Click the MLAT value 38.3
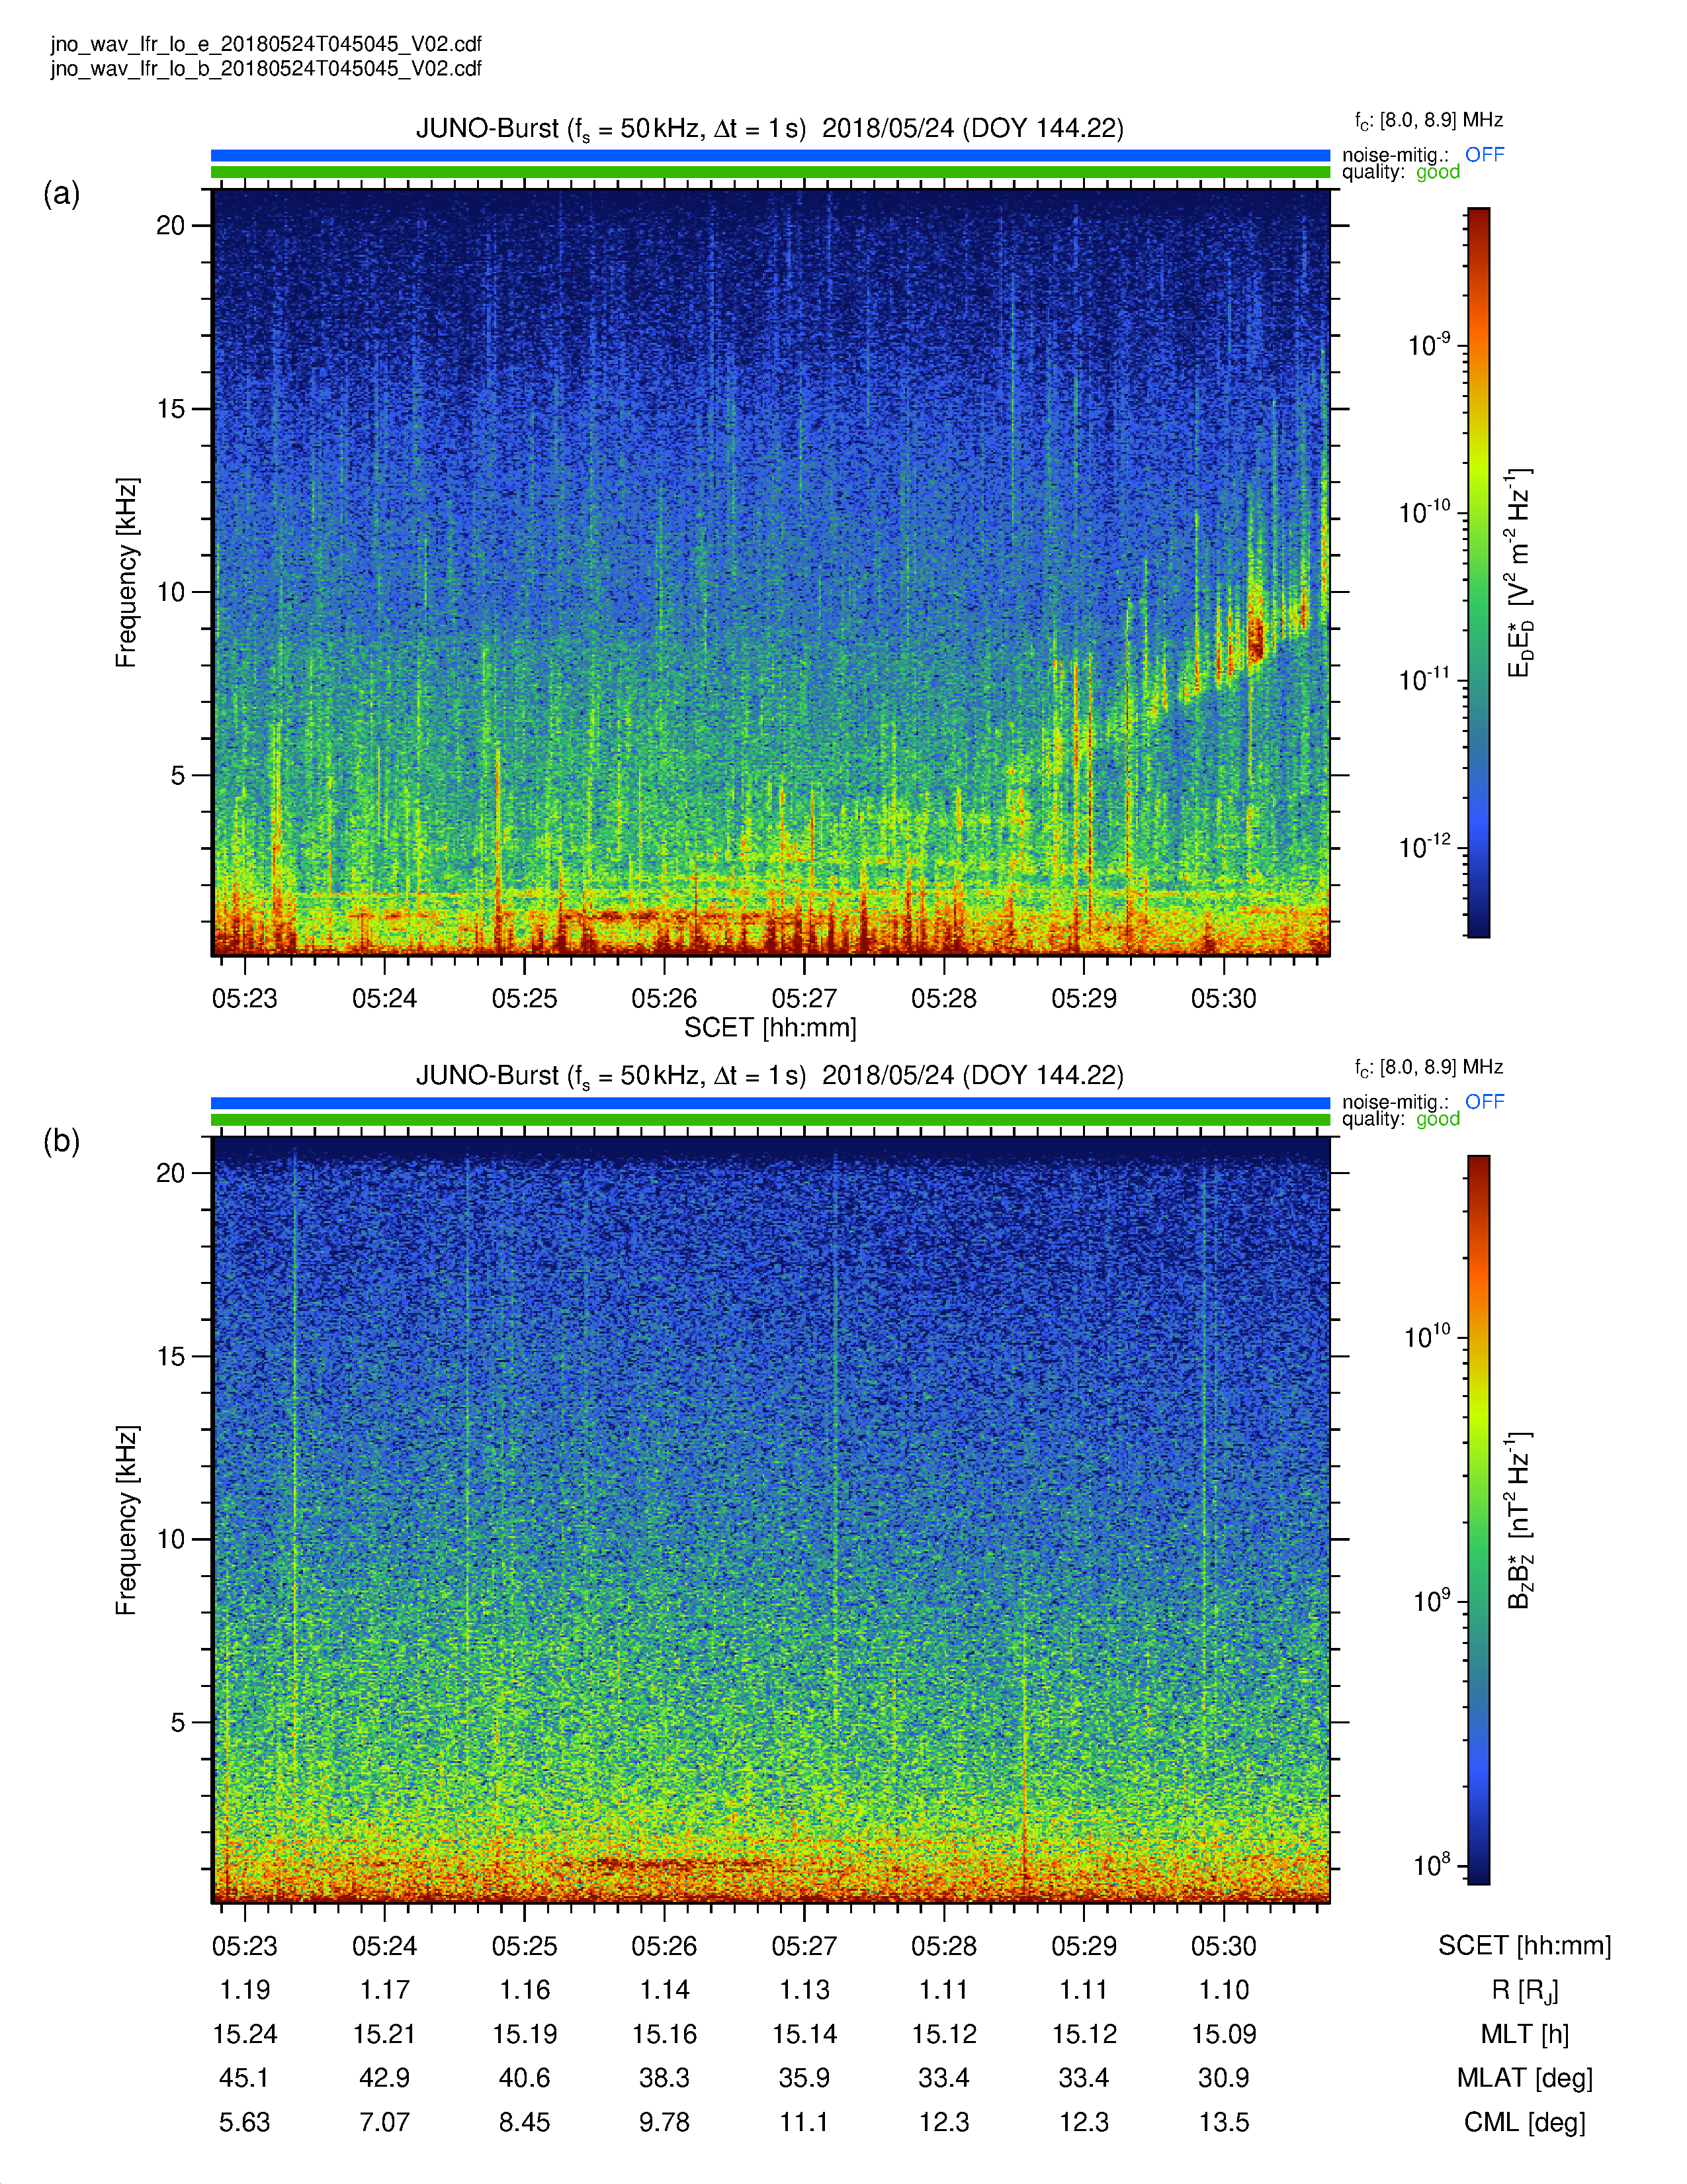 coord(664,2078)
